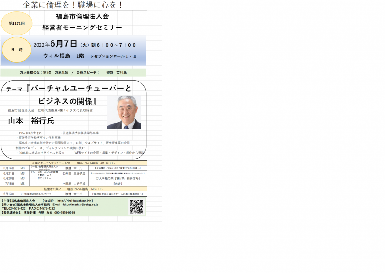The height and width of the screenshot is (273, 385).
Task: Click the 日時 oval badge
Action: click(16, 49)
